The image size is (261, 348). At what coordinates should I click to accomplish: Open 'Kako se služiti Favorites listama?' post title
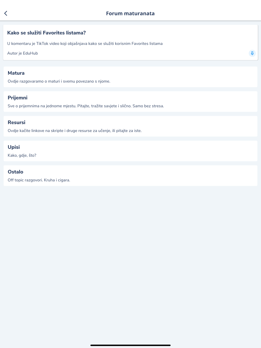pos(46,33)
